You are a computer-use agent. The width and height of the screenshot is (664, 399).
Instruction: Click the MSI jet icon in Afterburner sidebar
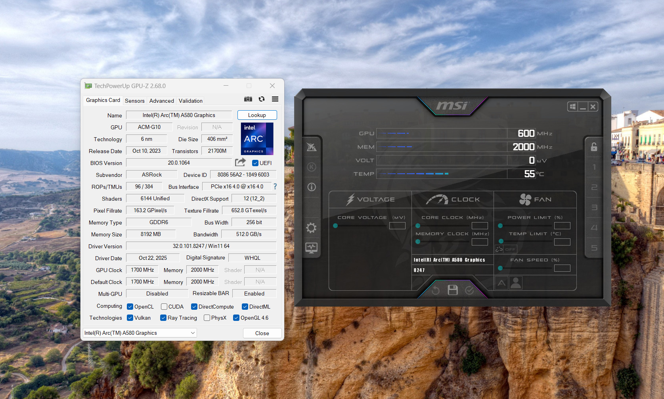coord(312,147)
